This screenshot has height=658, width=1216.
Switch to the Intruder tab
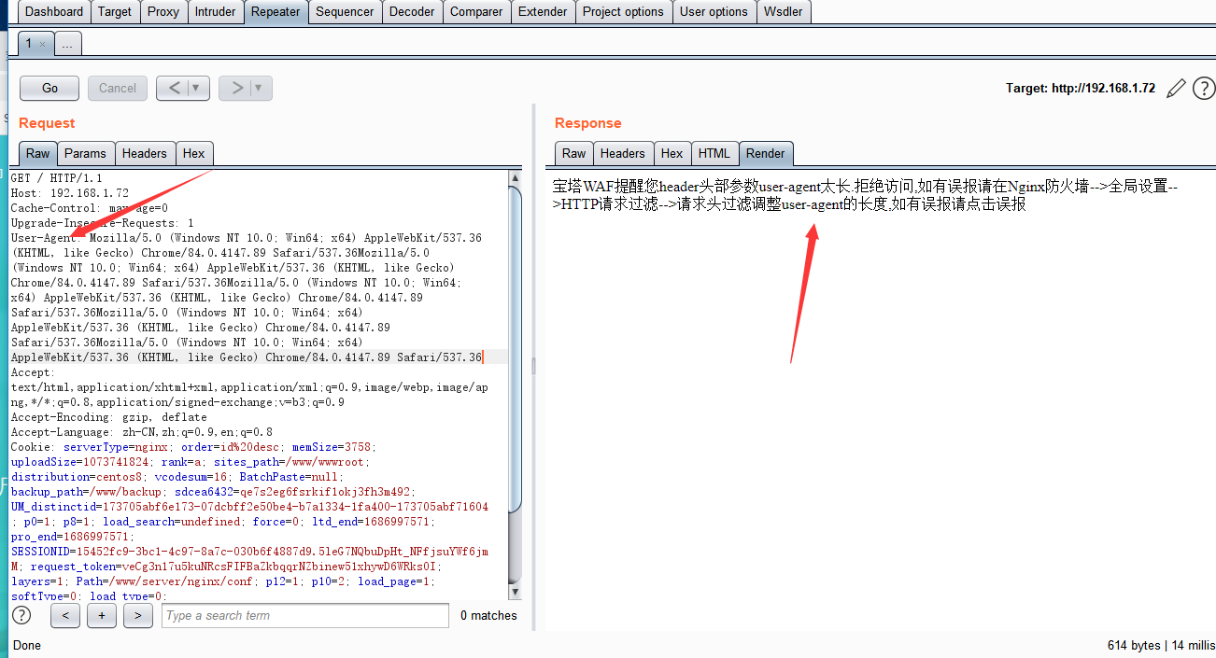tap(216, 12)
